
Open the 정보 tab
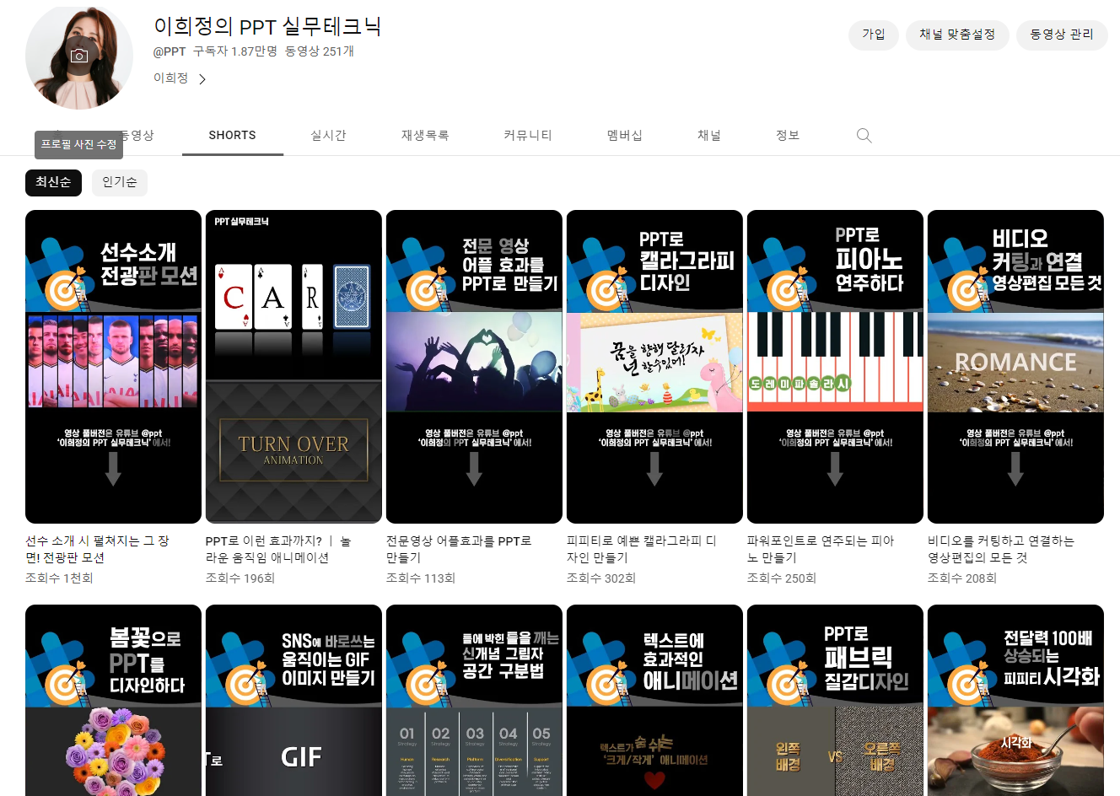click(787, 135)
